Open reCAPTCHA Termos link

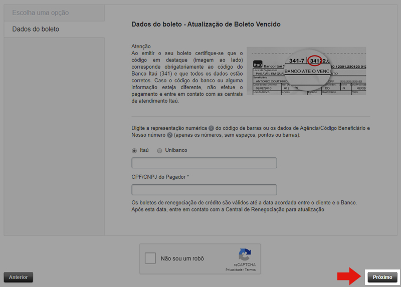[250, 270]
